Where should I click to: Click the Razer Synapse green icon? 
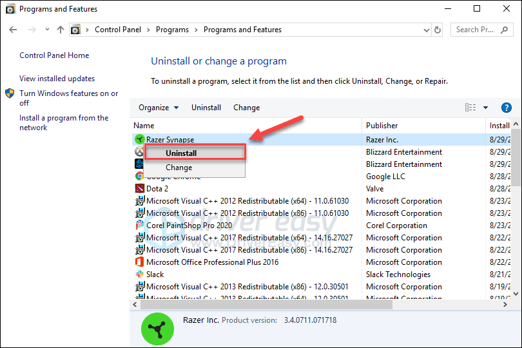tap(139, 140)
